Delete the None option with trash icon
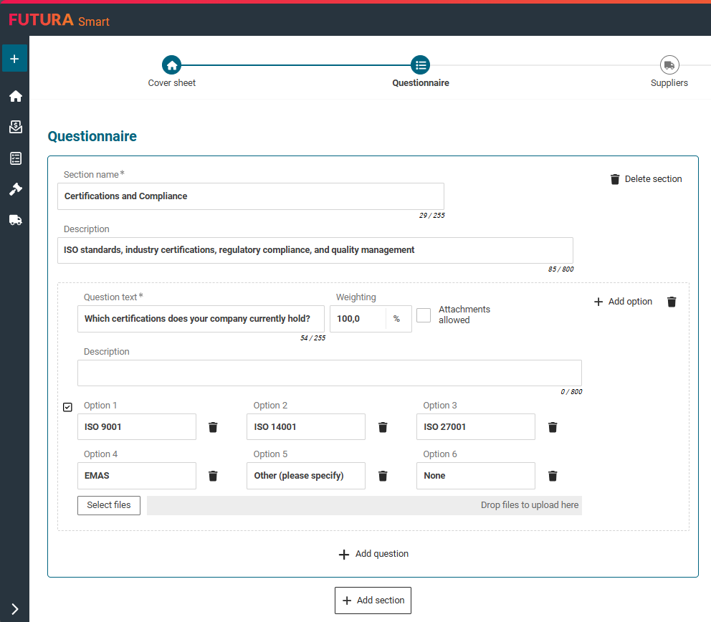 tap(553, 476)
